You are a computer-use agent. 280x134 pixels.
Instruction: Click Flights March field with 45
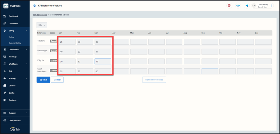point(103,61)
